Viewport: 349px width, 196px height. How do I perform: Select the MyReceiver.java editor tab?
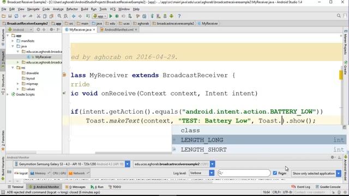(80, 29)
